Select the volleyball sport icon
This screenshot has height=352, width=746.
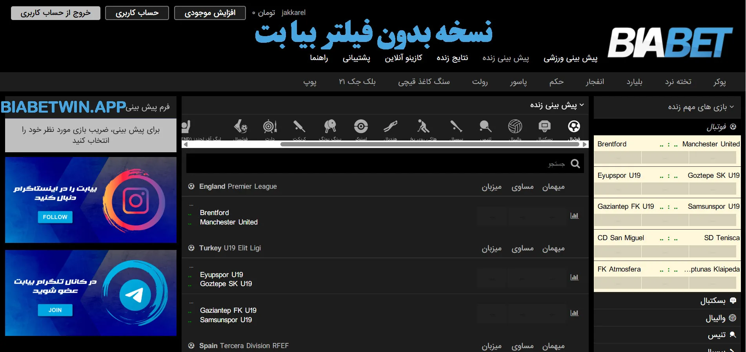(x=515, y=127)
